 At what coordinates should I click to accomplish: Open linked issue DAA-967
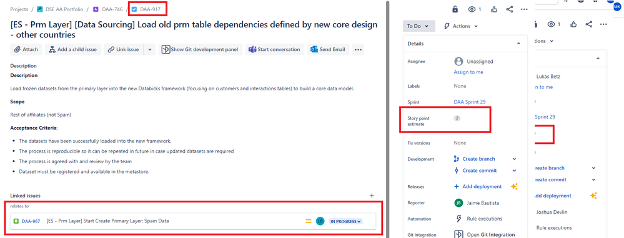coord(31,221)
